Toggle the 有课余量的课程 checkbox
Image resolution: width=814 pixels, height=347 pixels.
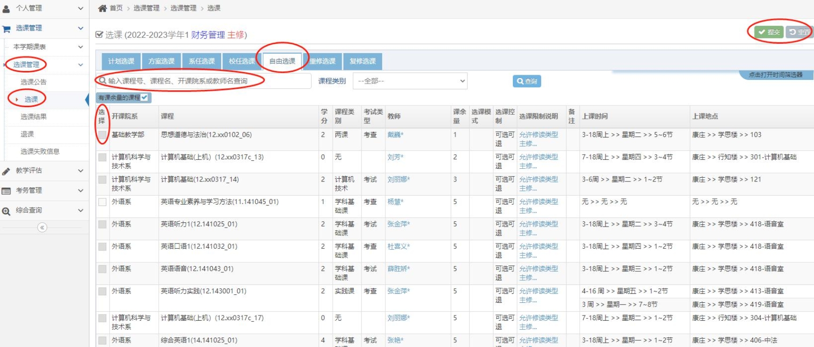tap(144, 97)
